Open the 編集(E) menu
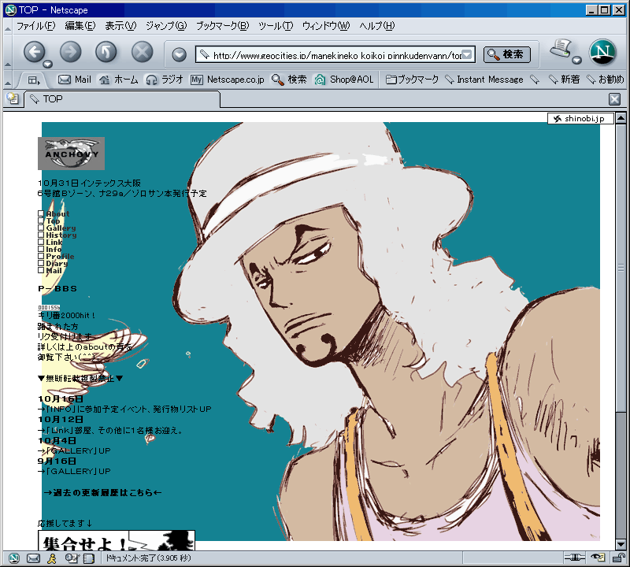The height and width of the screenshot is (567, 630). pyautogui.click(x=80, y=26)
